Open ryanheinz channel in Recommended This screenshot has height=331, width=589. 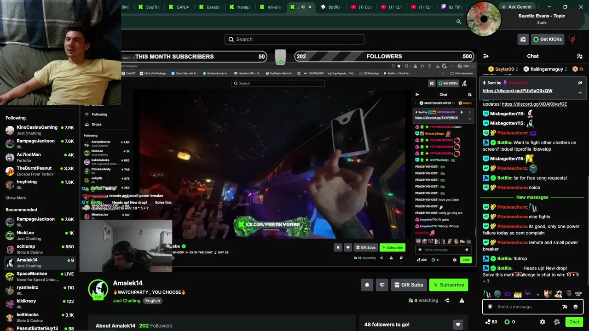click(39, 290)
